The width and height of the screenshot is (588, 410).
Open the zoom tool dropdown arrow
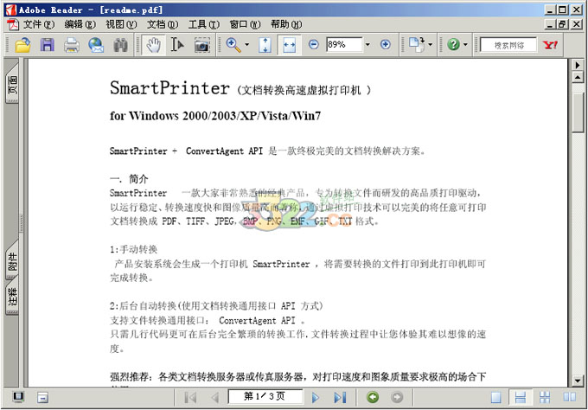[246, 45]
